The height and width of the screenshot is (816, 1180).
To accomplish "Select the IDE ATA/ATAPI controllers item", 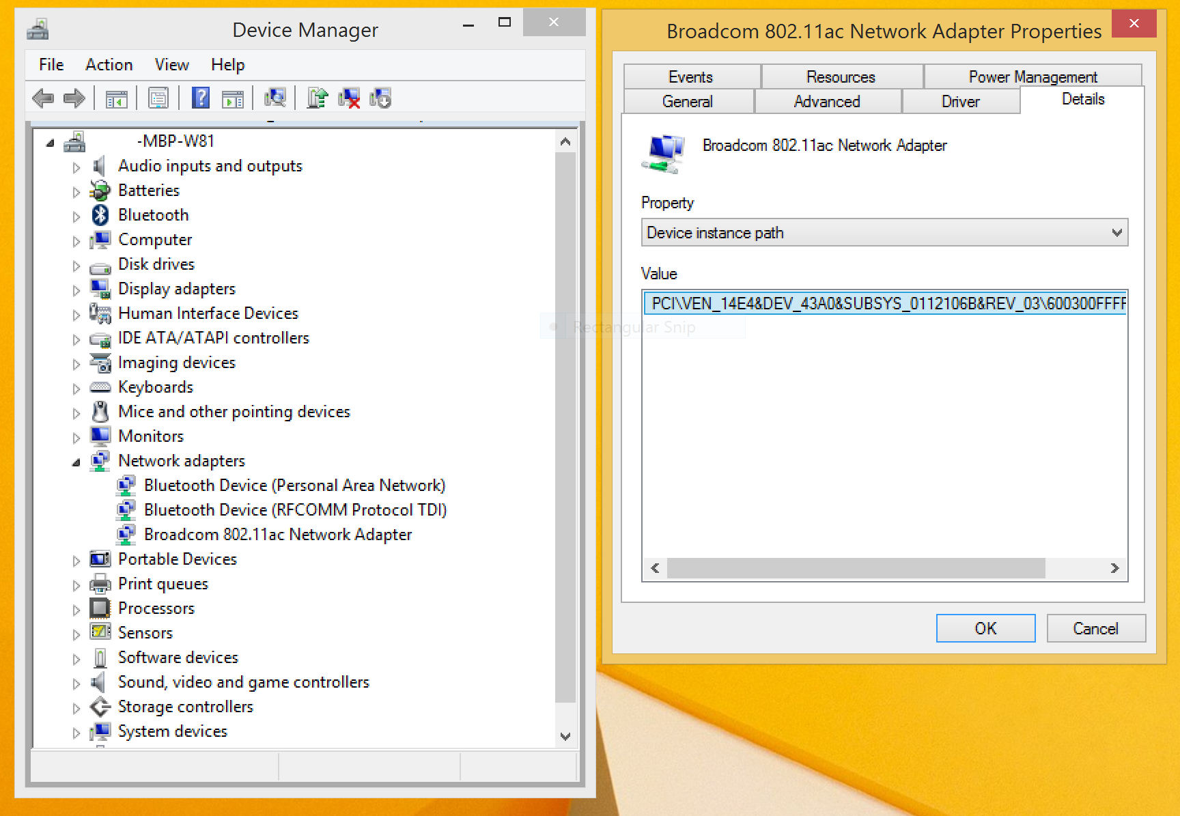I will coord(214,338).
